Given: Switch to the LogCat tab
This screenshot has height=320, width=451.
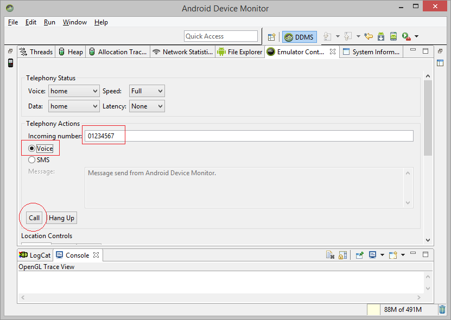Looking at the screenshot, I should (x=35, y=255).
